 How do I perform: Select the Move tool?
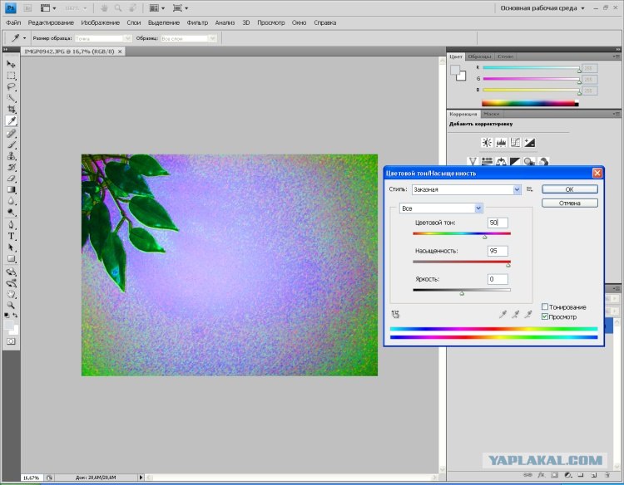tap(11, 64)
